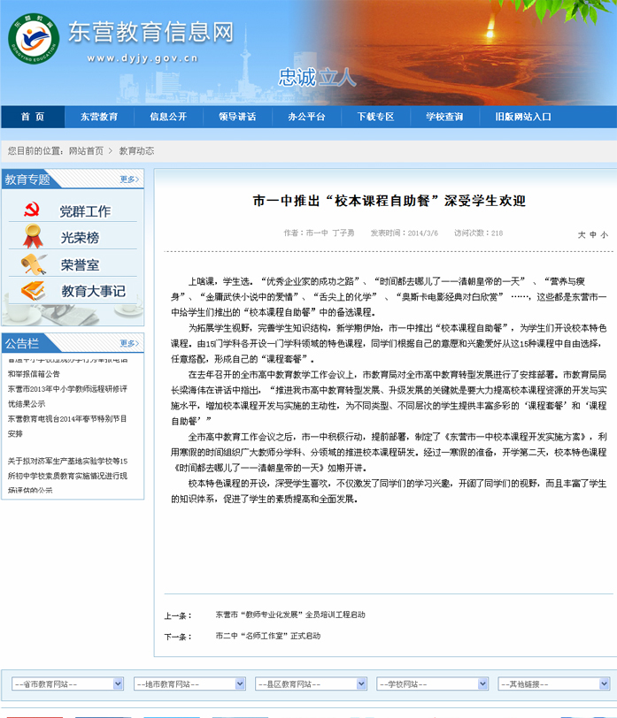Click the books icon beside 教育大事记

[x=33, y=291]
